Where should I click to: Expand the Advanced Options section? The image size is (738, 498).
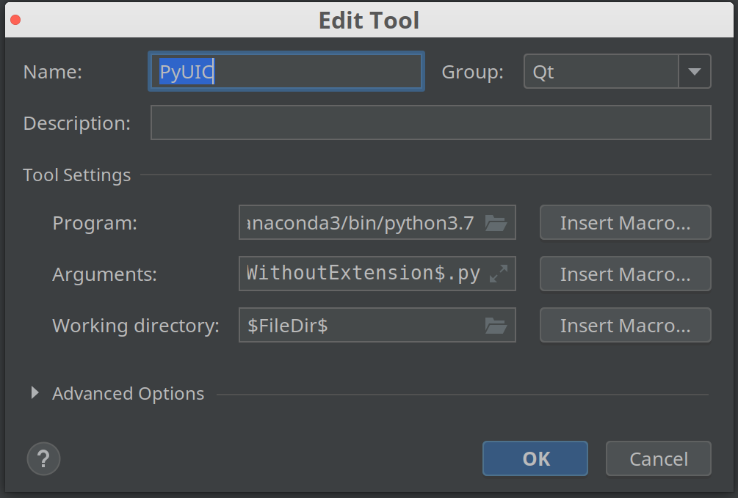[x=128, y=393]
